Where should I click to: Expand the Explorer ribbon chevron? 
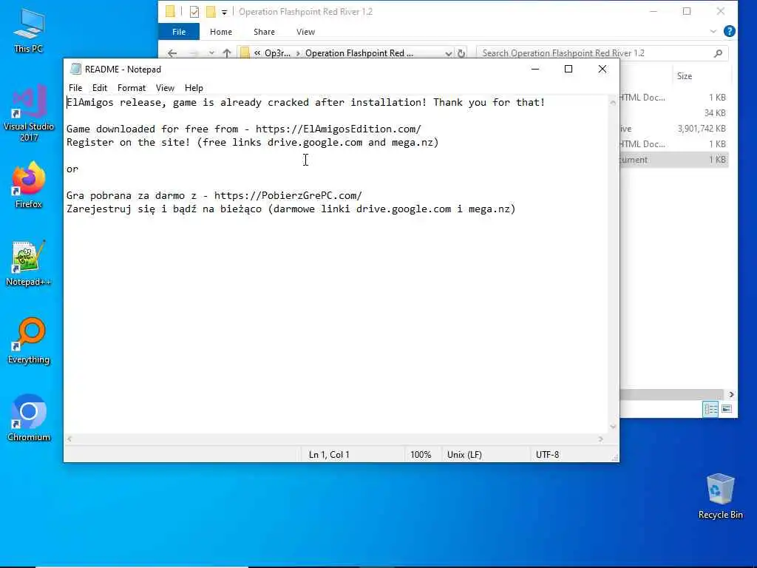click(713, 31)
